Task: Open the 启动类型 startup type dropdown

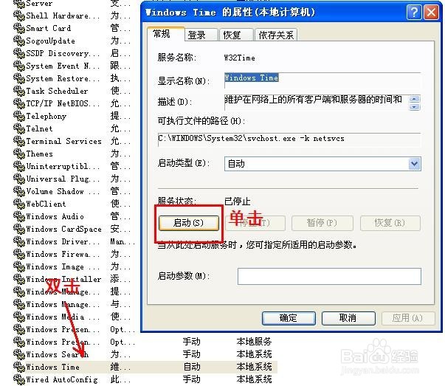Action: 414,164
